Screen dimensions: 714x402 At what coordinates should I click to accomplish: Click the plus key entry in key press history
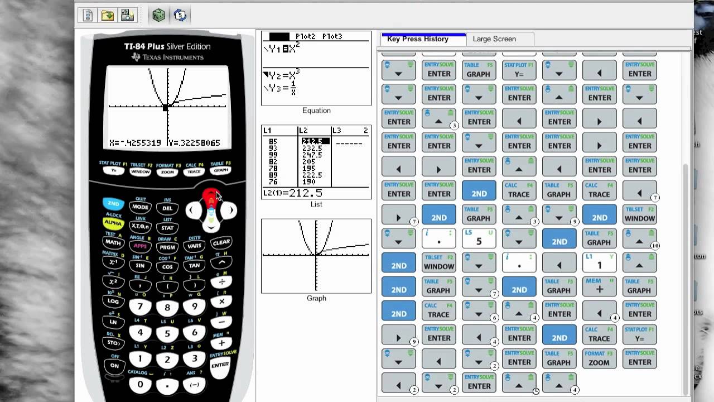(x=599, y=286)
